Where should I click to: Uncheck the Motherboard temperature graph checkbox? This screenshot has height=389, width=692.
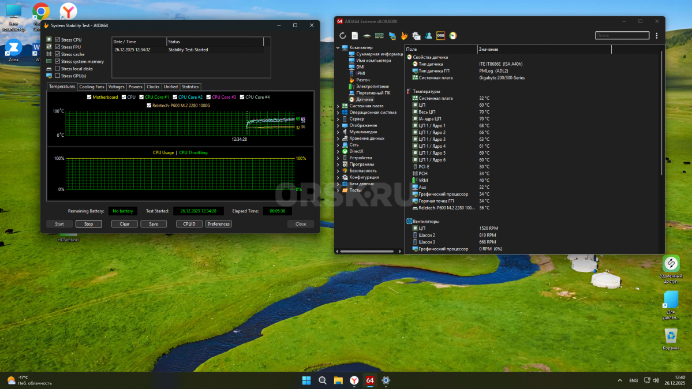[89, 97]
